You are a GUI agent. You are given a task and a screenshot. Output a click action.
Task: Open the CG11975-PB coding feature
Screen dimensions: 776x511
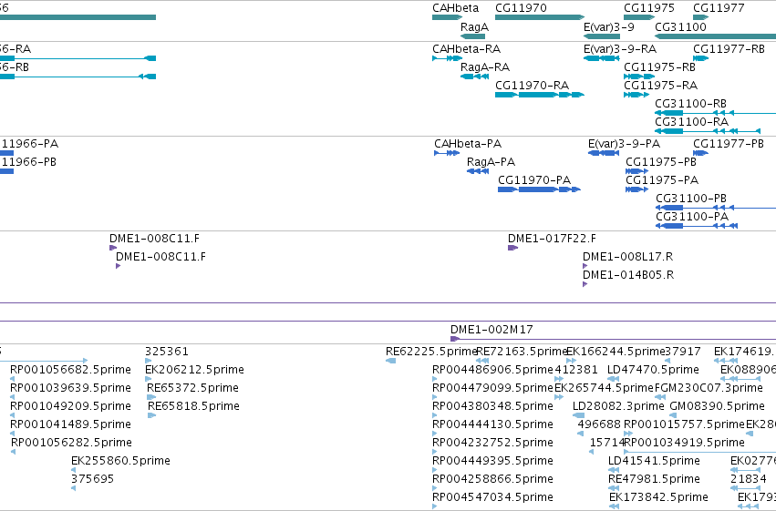[x=636, y=171]
